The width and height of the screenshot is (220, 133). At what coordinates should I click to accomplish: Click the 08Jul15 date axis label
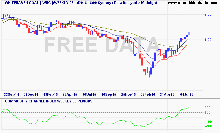[x=89, y=94]
